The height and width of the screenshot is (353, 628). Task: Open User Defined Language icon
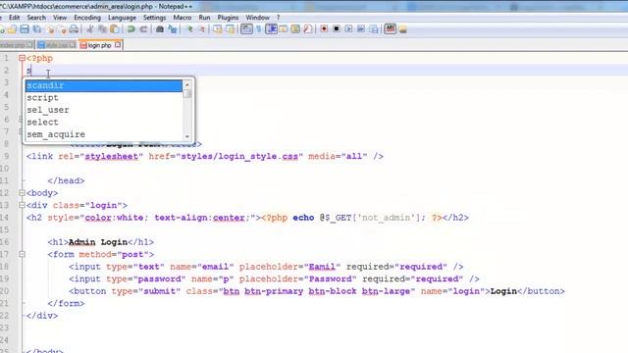coord(284,28)
